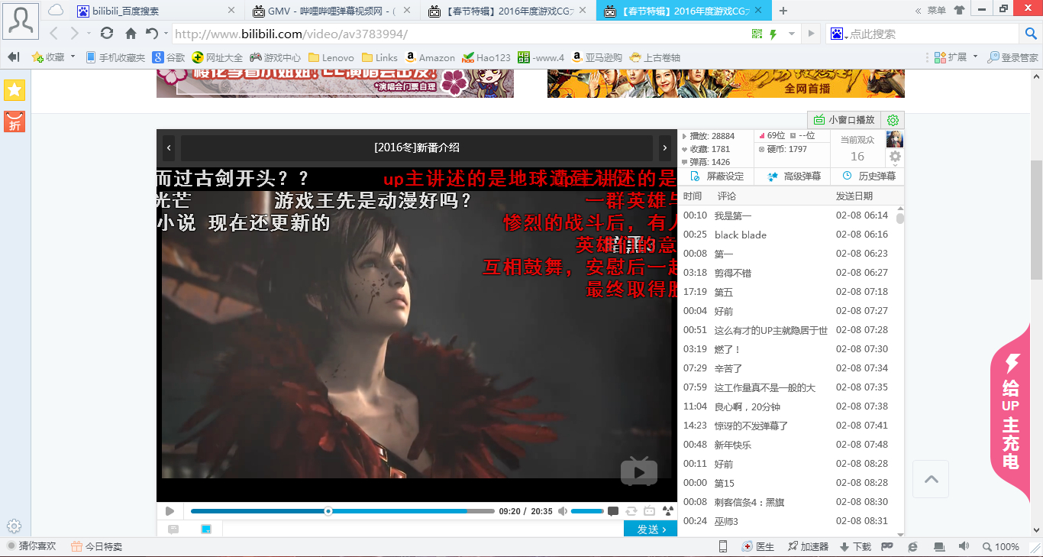The height and width of the screenshot is (557, 1043).
Task: Open danmaku color picker swatch
Action: pyautogui.click(x=206, y=529)
